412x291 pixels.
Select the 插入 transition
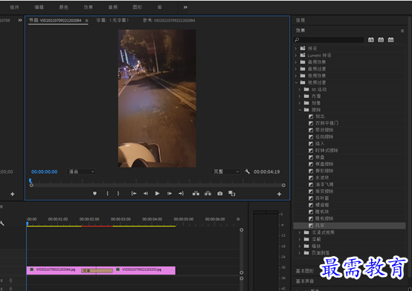[320, 143]
